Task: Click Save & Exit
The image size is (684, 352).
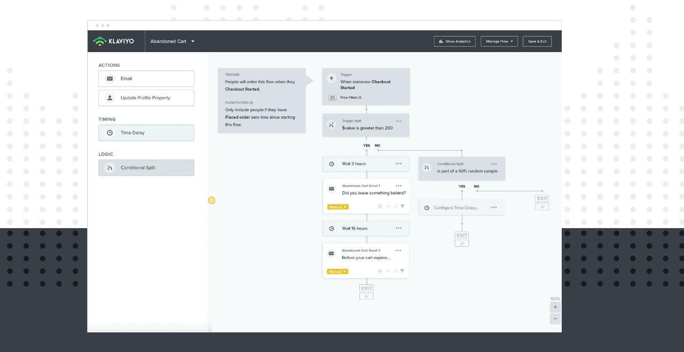Action: pos(537,41)
